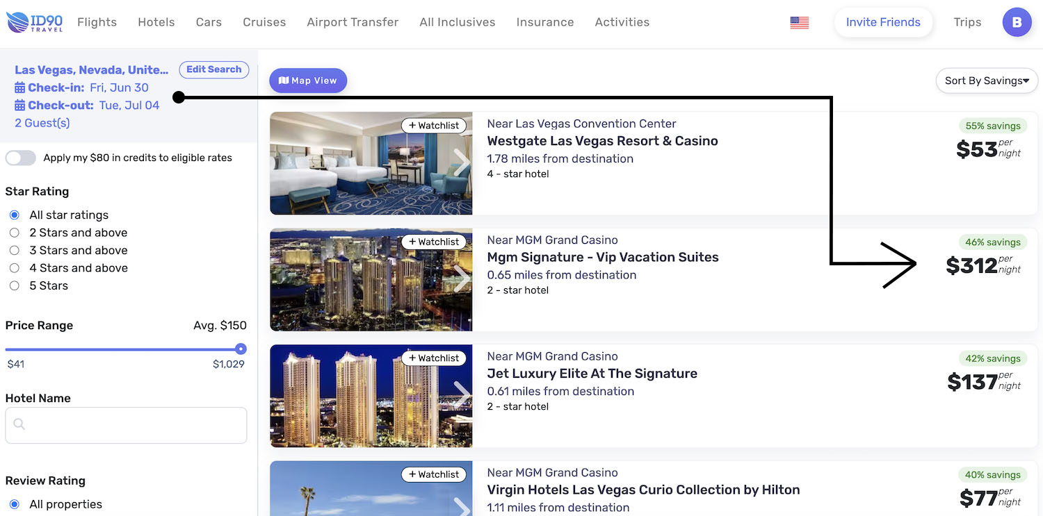
Task: Open the B user profile avatar
Action: (x=1017, y=22)
